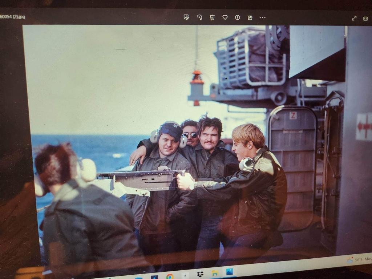
Task: Click the file name in title bar
Action: pyautogui.click(x=13, y=17)
